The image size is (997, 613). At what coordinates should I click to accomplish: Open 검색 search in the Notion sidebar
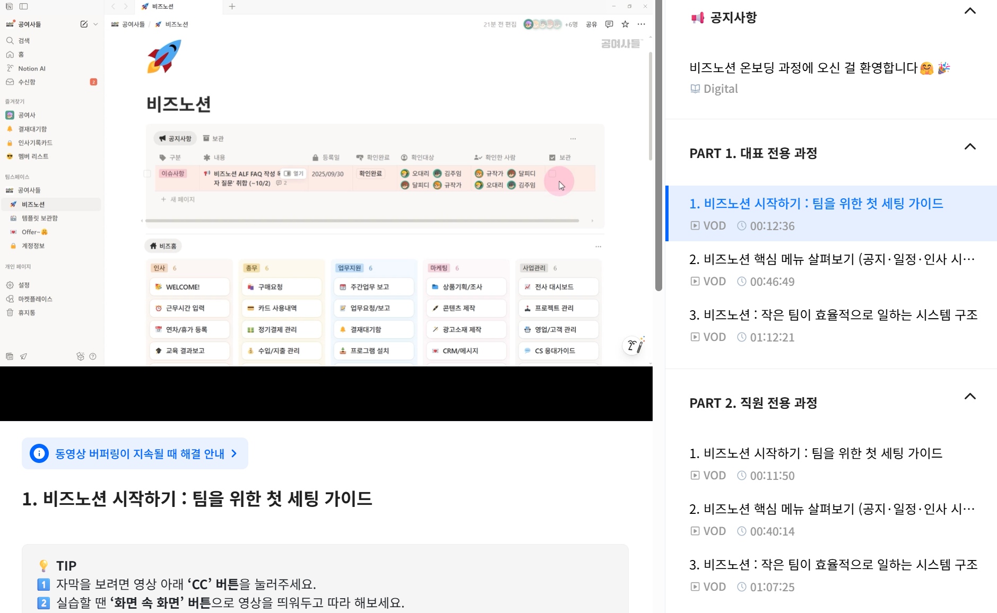tap(52, 40)
